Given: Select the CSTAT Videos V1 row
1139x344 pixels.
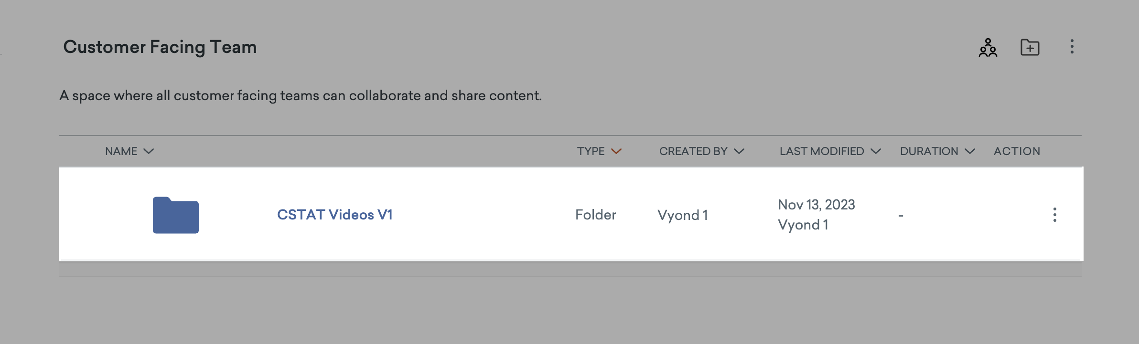Looking at the screenshot, I should (x=478, y=215).
